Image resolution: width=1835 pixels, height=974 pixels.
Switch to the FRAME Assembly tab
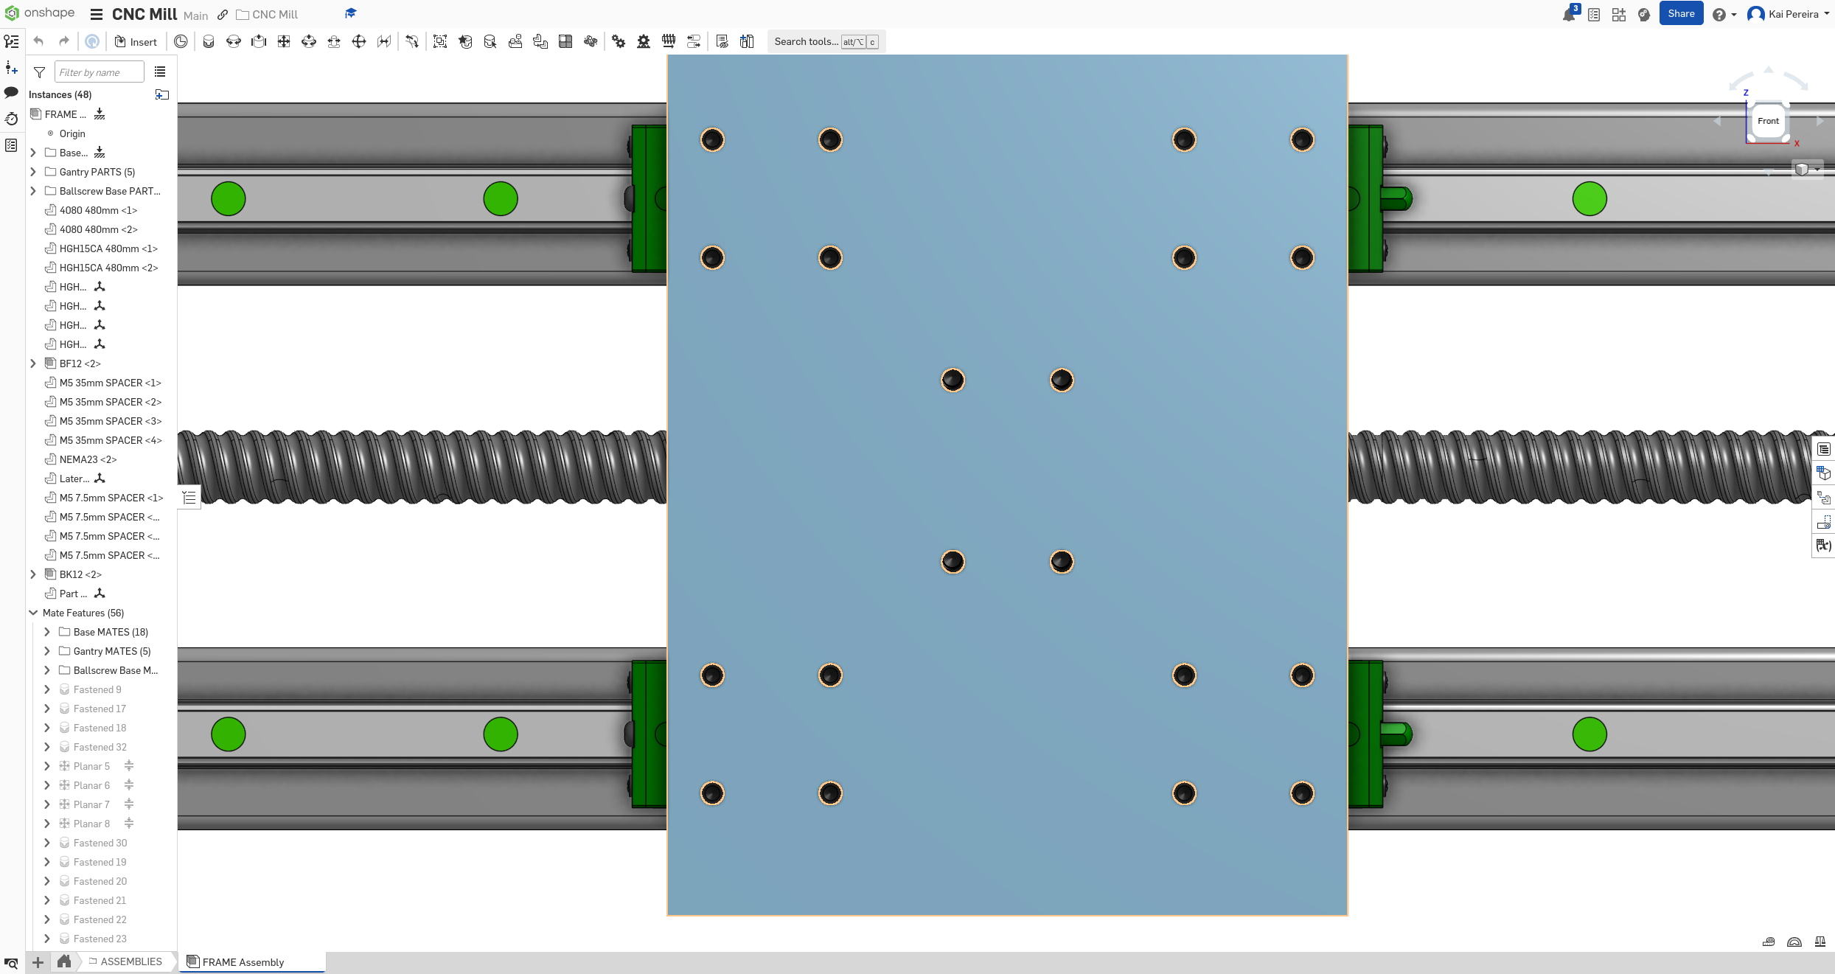click(243, 961)
